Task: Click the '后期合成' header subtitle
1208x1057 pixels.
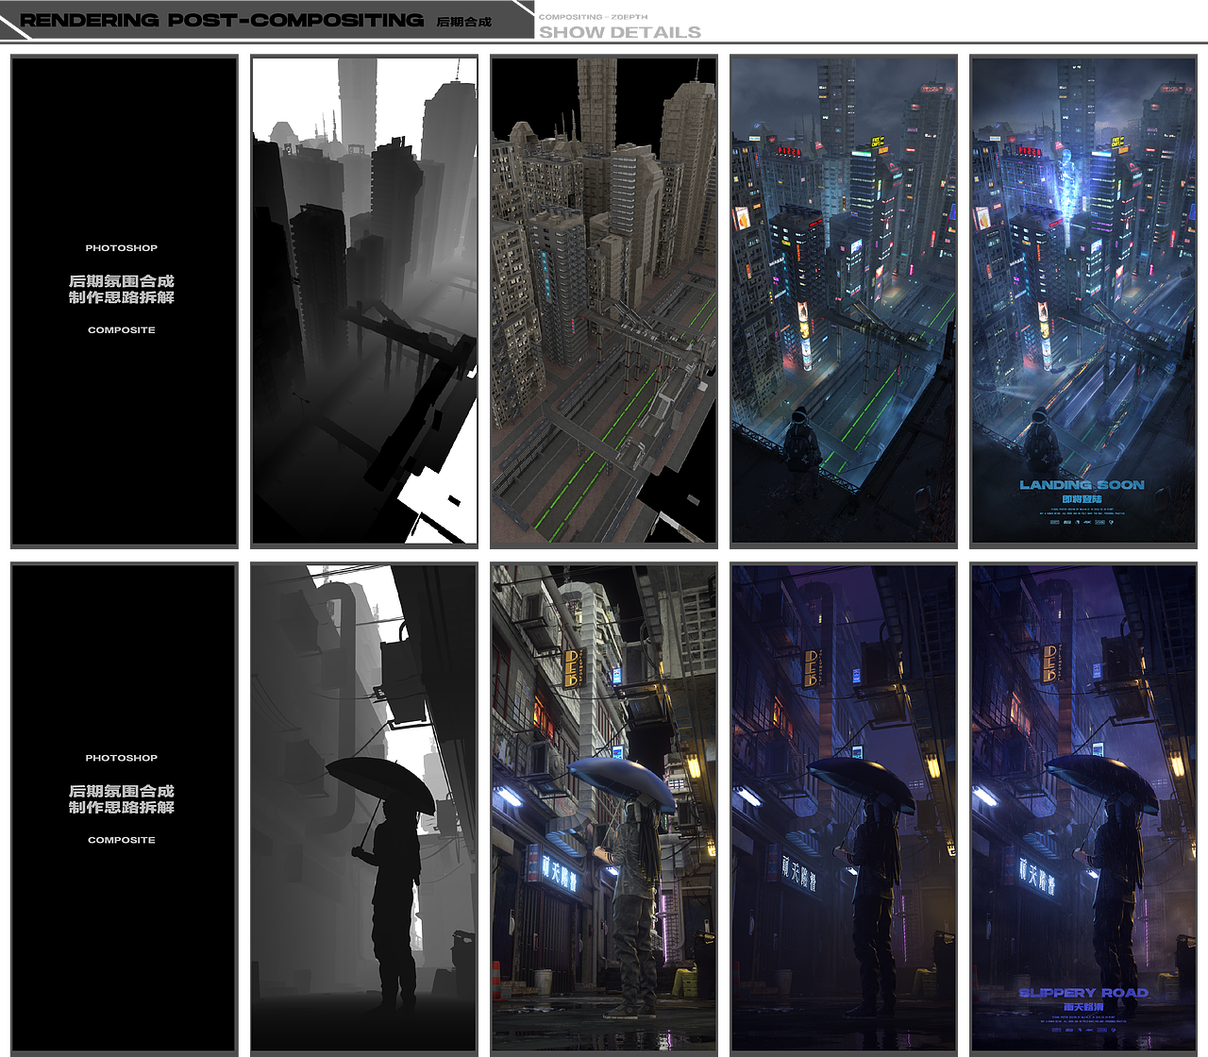Action: [463, 22]
